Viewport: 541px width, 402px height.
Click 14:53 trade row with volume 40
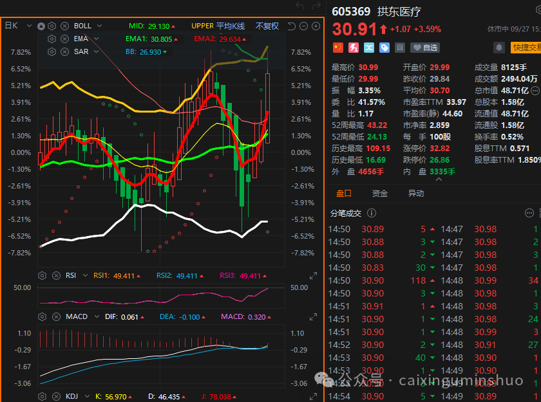(x=381, y=358)
